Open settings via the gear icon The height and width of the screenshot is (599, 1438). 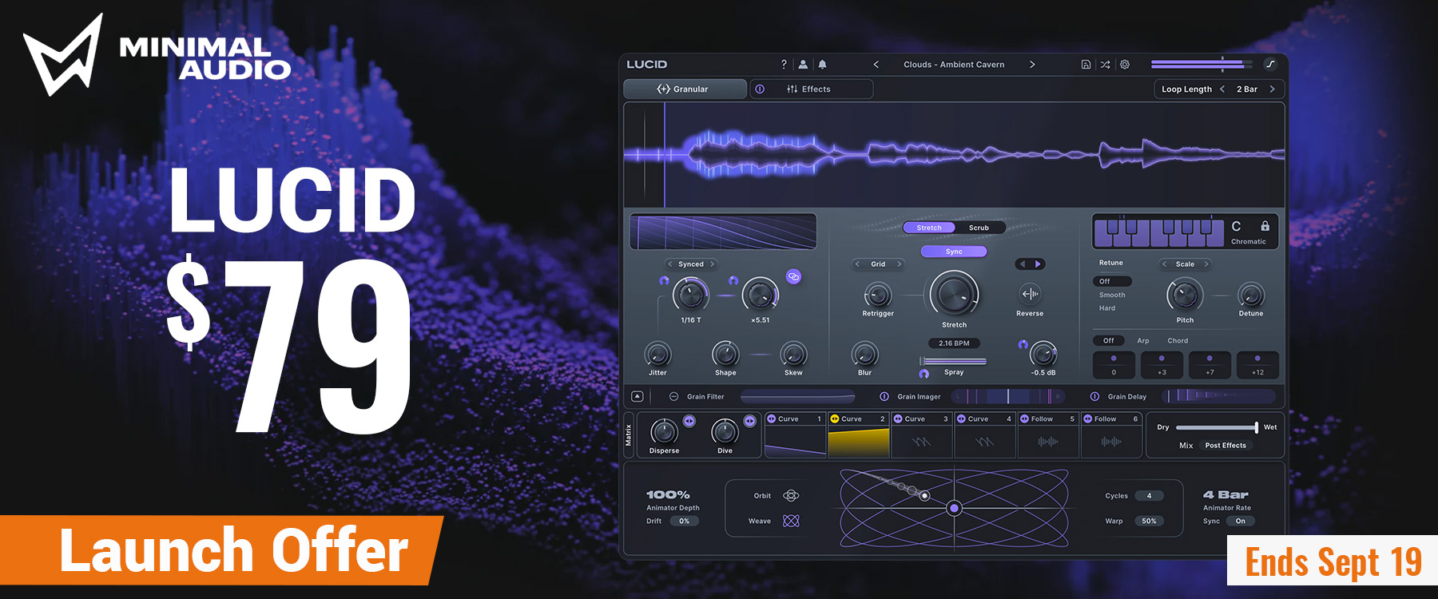pos(1125,65)
